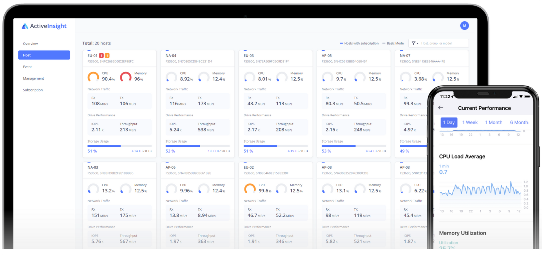Click the EU-01 CPU gauge icon
542x255 pixels.
[93, 77]
